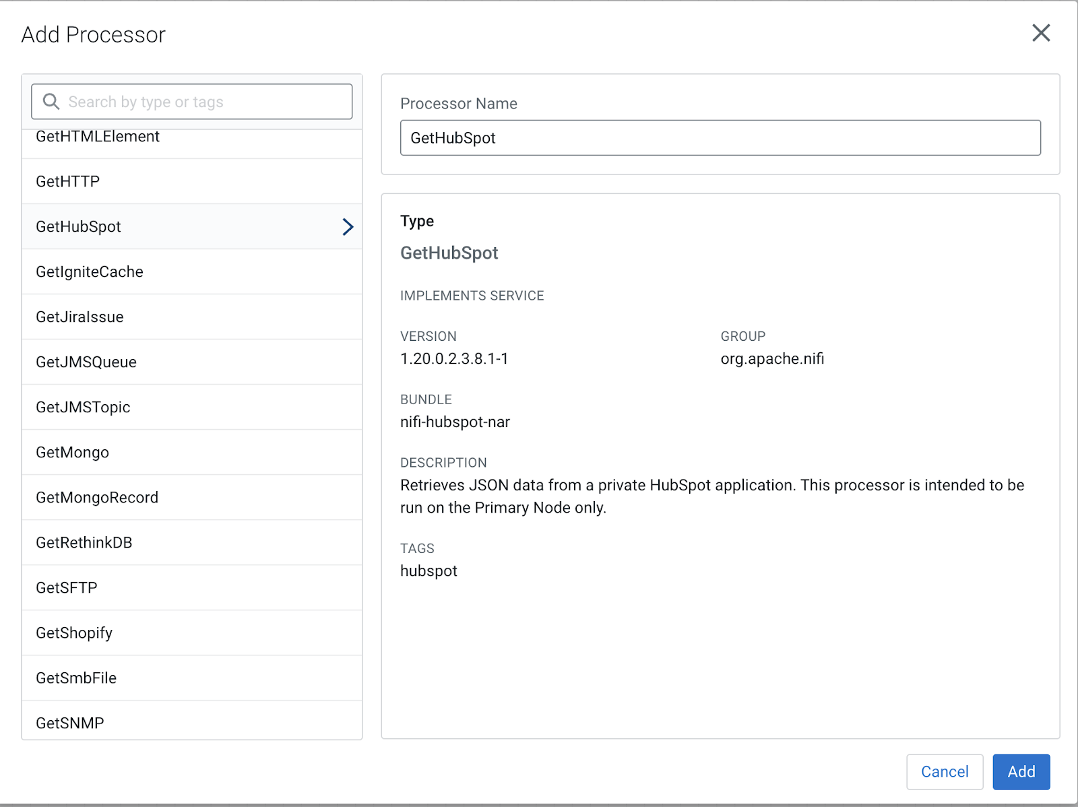The height and width of the screenshot is (807, 1078).
Task: Expand GetHubSpot with the chevron arrow
Action: tap(348, 227)
